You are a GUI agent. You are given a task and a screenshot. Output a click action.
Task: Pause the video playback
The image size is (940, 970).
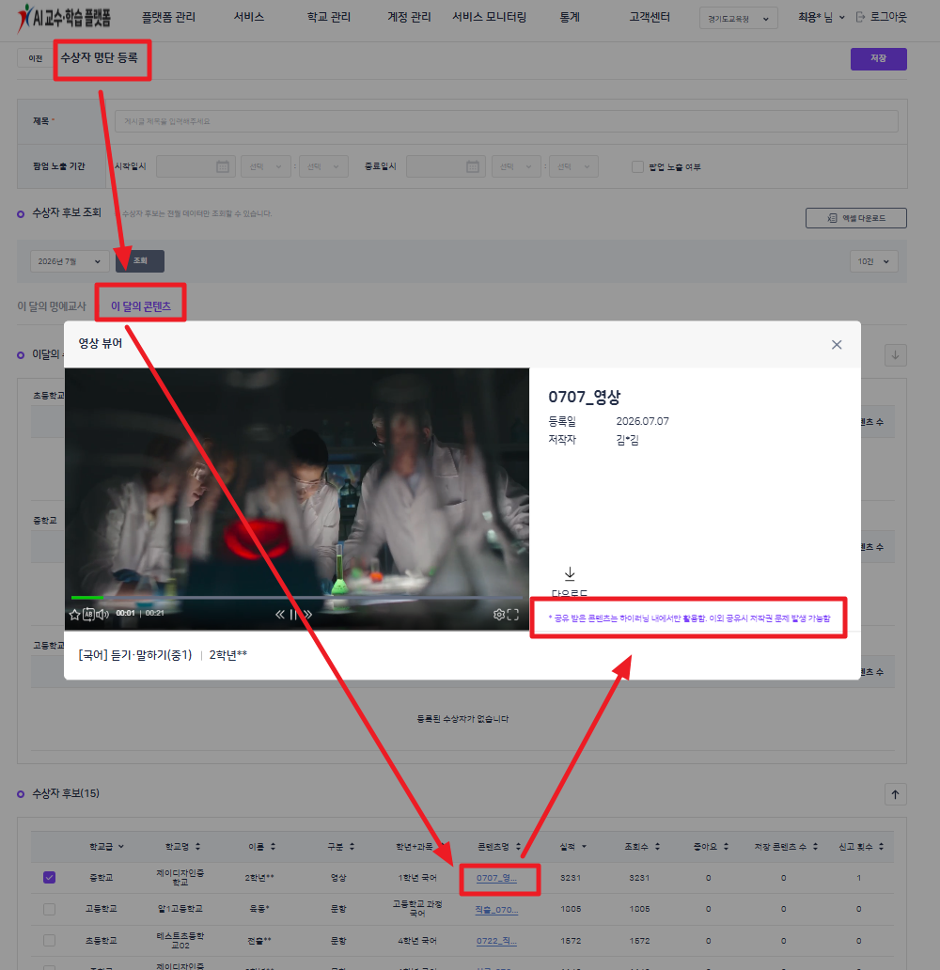[x=294, y=615]
